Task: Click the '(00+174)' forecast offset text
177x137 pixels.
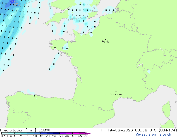Action: click(168, 130)
